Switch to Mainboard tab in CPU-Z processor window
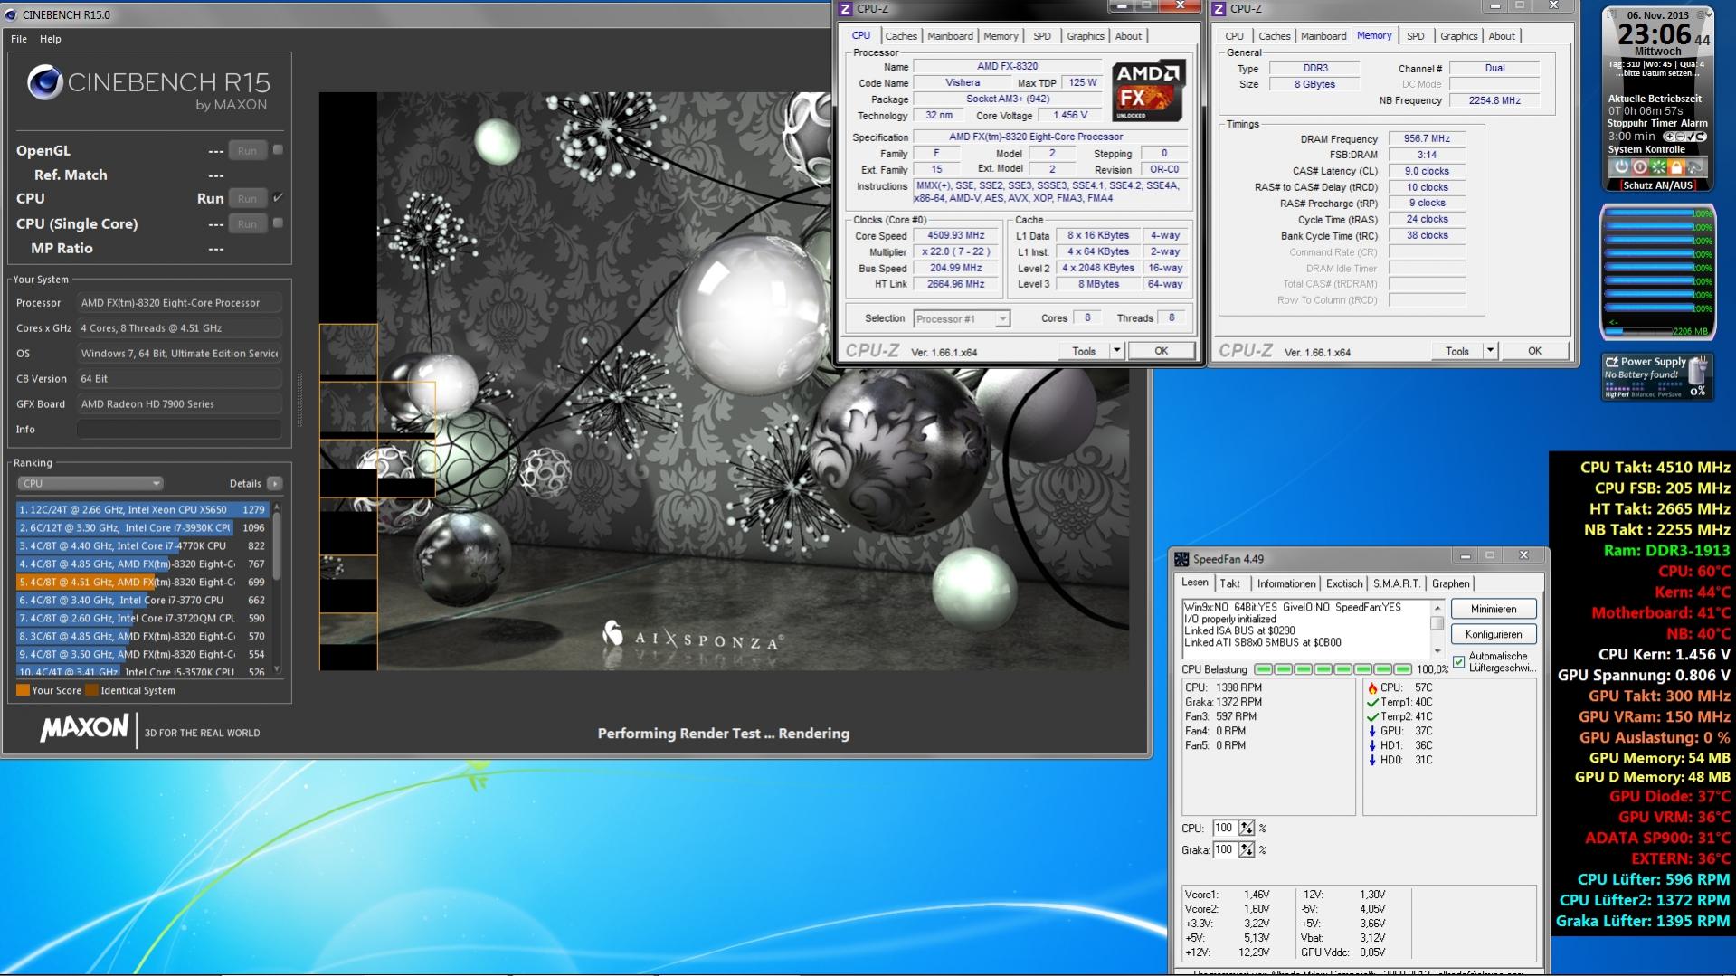This screenshot has height=976, width=1736. [x=950, y=36]
